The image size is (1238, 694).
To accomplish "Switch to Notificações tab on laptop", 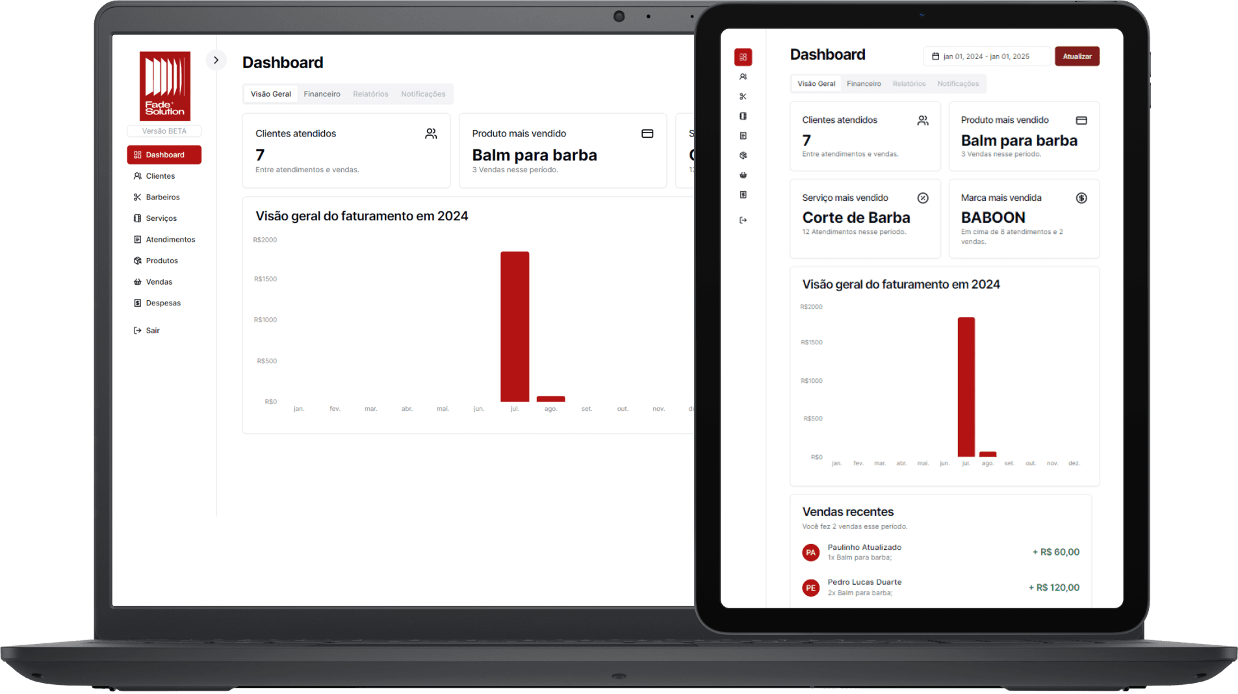I will pyautogui.click(x=423, y=94).
